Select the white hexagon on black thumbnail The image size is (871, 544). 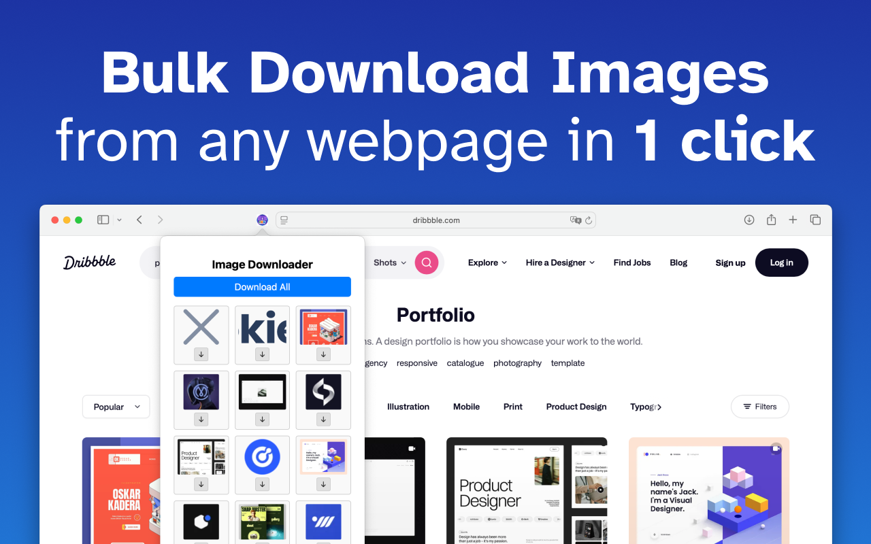click(x=201, y=522)
